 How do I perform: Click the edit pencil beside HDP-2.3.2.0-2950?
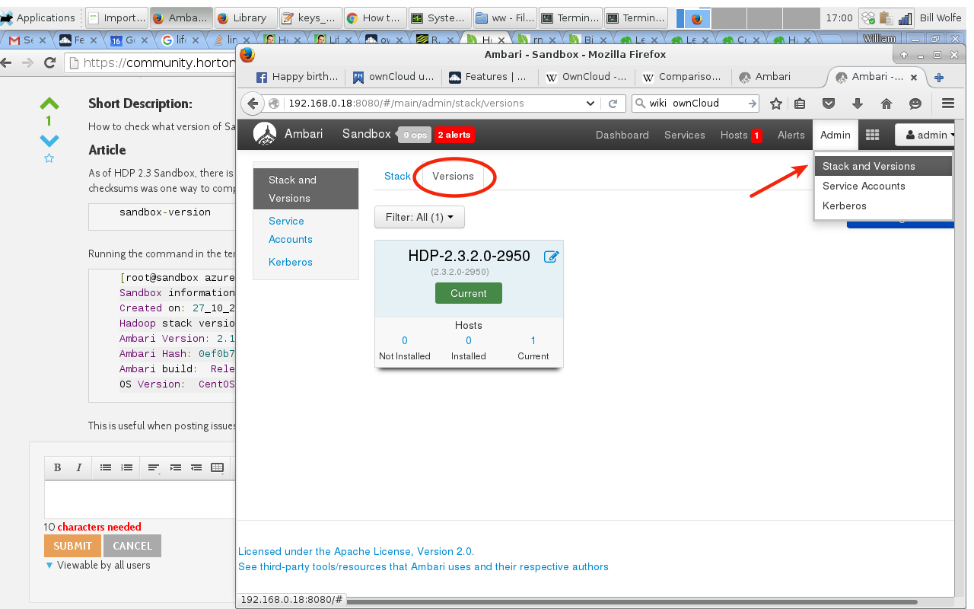click(552, 257)
